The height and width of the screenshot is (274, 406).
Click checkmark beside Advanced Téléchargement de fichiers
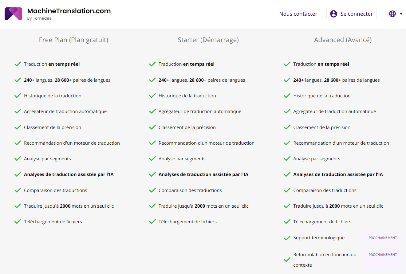click(x=287, y=222)
